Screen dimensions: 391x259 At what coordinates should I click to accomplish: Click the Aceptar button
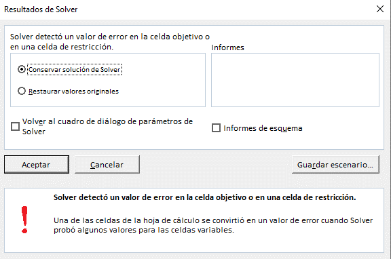tap(37, 164)
